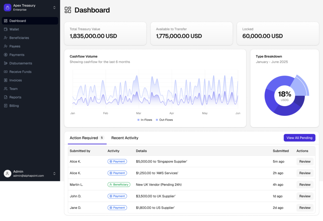This screenshot has height=221, width=323.
Task: Click the Invoices sidebar icon
Action: (6, 80)
